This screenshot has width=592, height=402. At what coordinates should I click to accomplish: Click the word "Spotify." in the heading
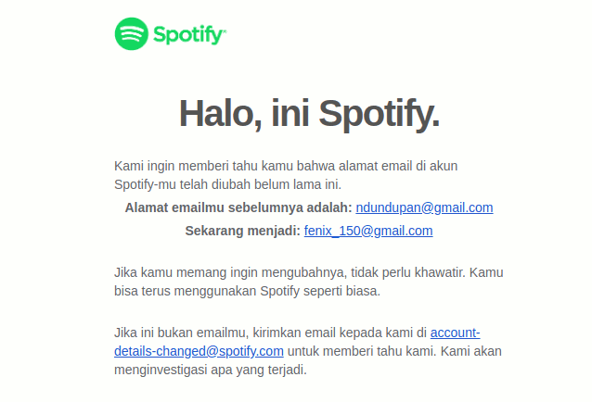coord(380,115)
